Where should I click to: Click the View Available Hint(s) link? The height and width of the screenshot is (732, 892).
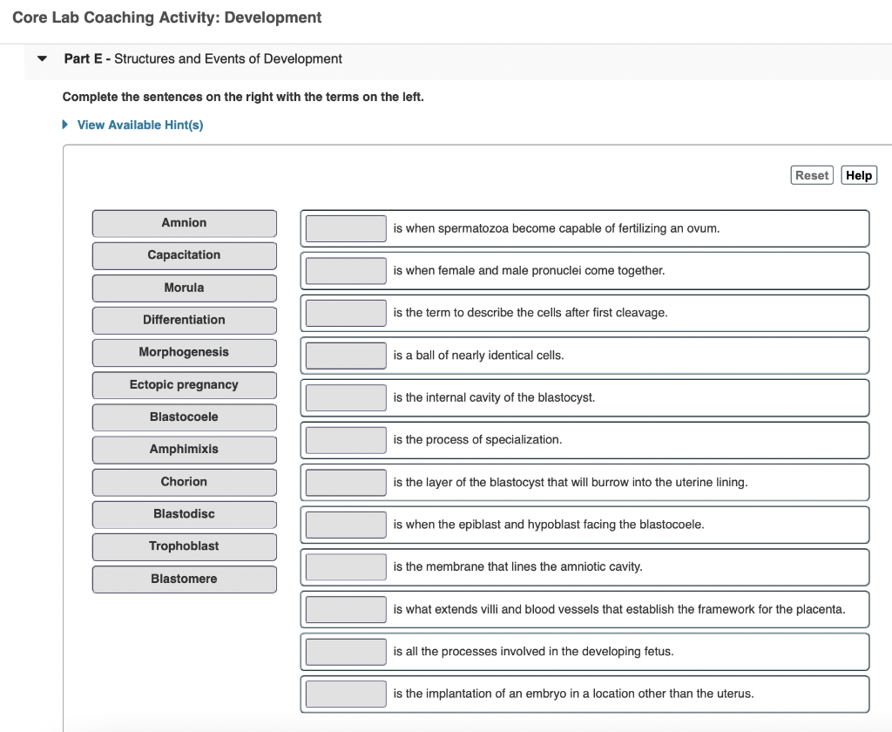pos(139,125)
